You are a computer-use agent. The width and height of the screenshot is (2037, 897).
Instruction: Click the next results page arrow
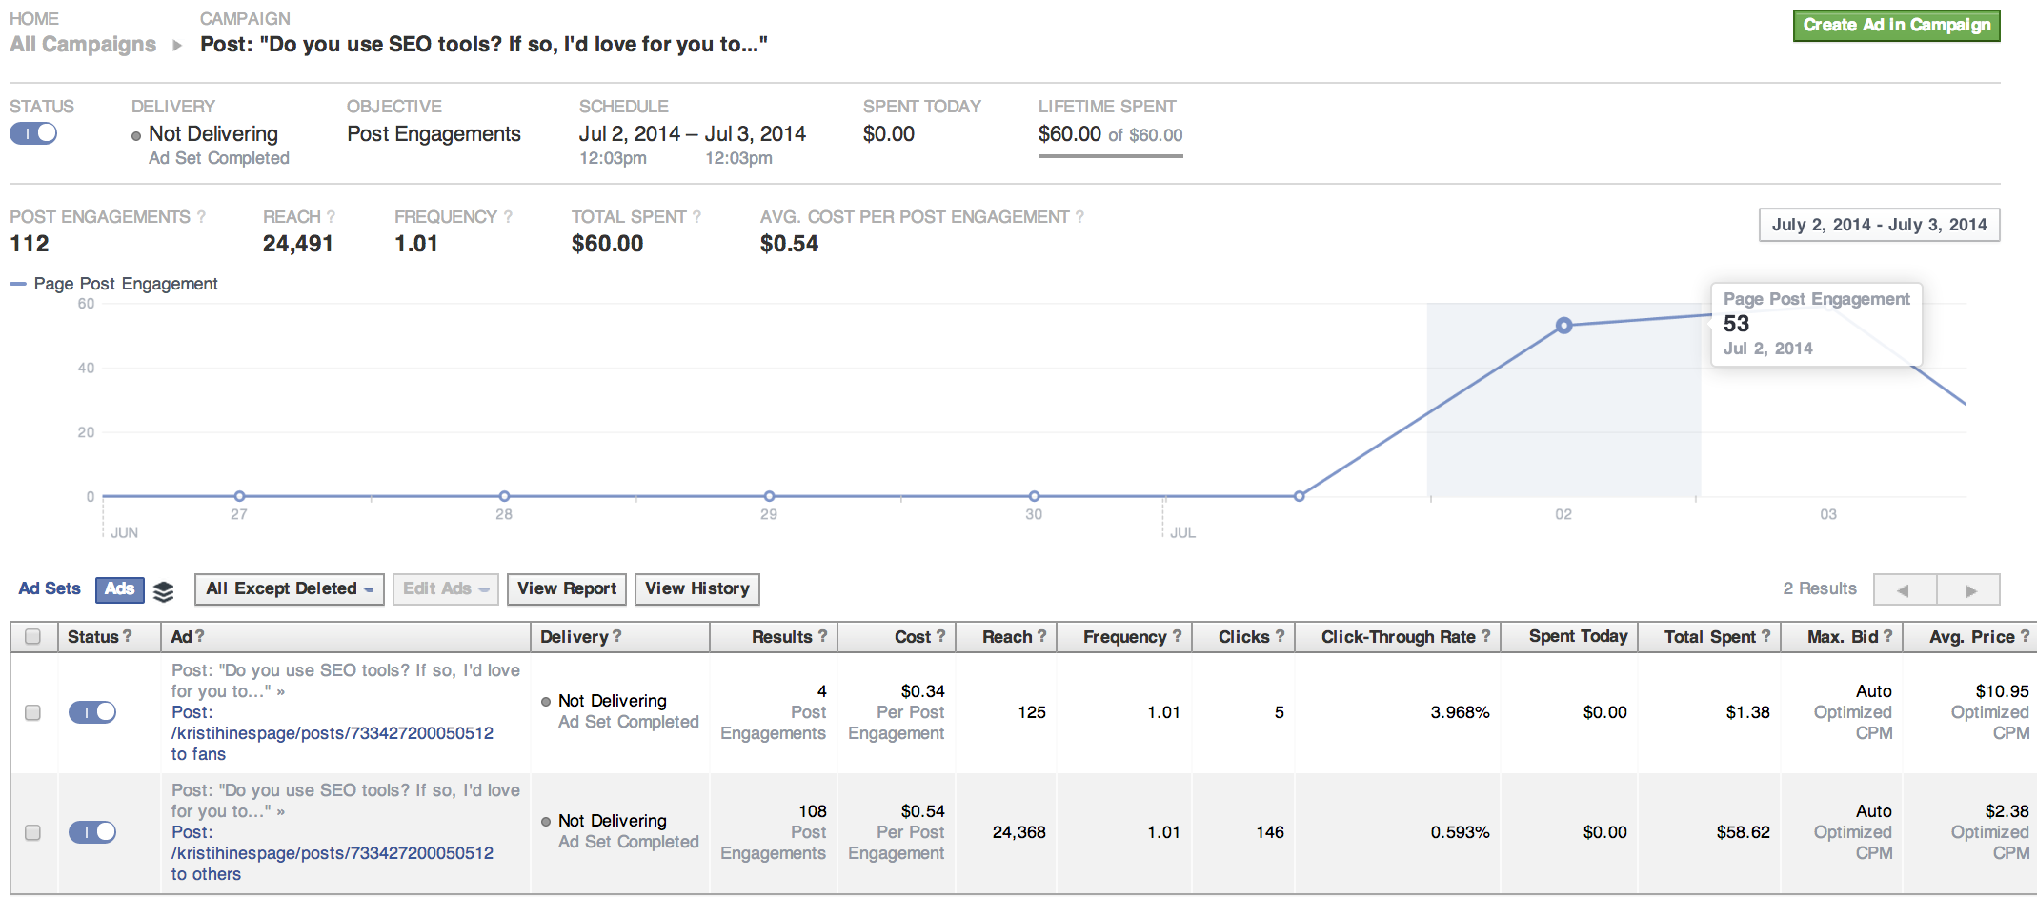1969,590
